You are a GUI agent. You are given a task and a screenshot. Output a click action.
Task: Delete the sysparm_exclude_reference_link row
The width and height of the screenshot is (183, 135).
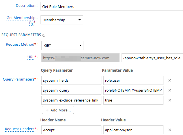pyautogui.click(x=170, y=100)
